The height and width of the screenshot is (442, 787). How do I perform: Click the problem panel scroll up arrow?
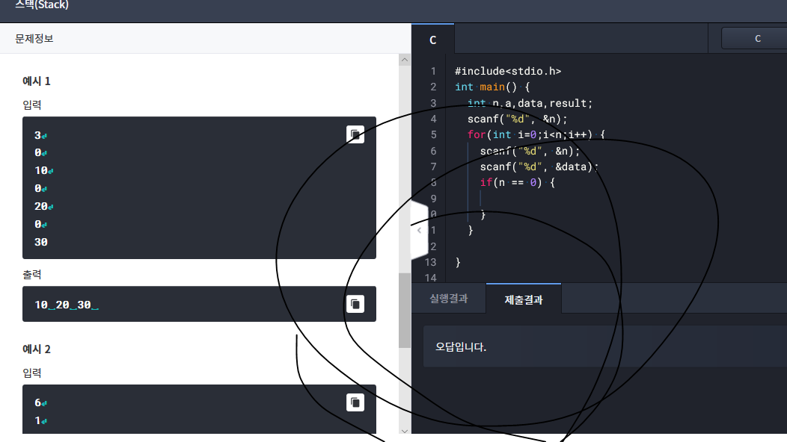pos(405,60)
